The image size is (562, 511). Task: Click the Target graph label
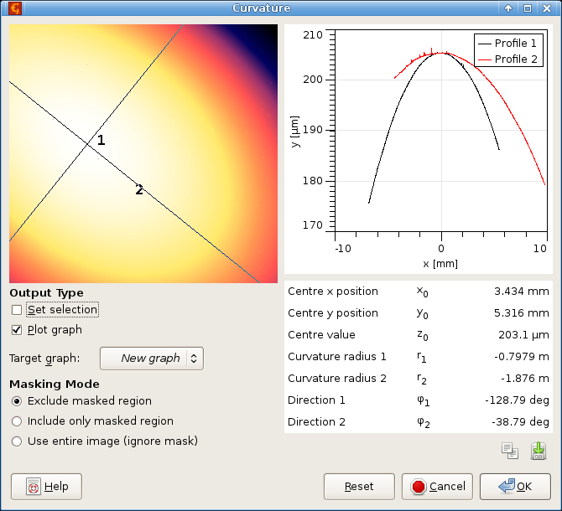pyautogui.click(x=44, y=359)
